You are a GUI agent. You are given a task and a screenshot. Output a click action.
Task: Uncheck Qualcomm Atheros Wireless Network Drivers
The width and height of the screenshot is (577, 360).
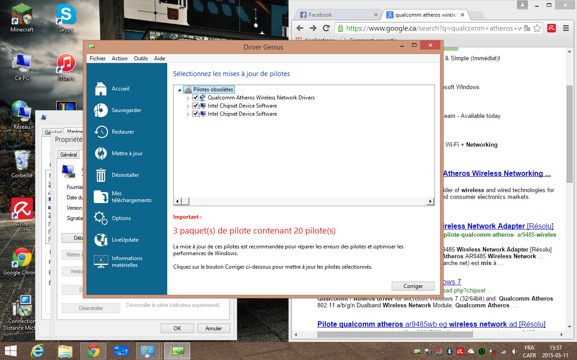pos(195,98)
